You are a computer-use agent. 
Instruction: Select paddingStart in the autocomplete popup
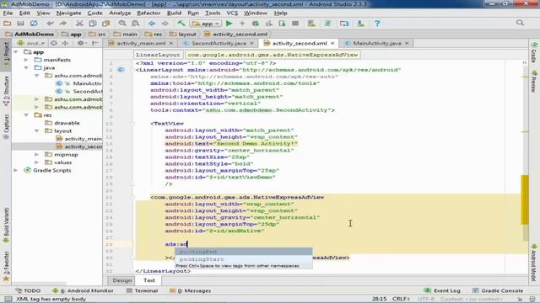(x=244, y=259)
